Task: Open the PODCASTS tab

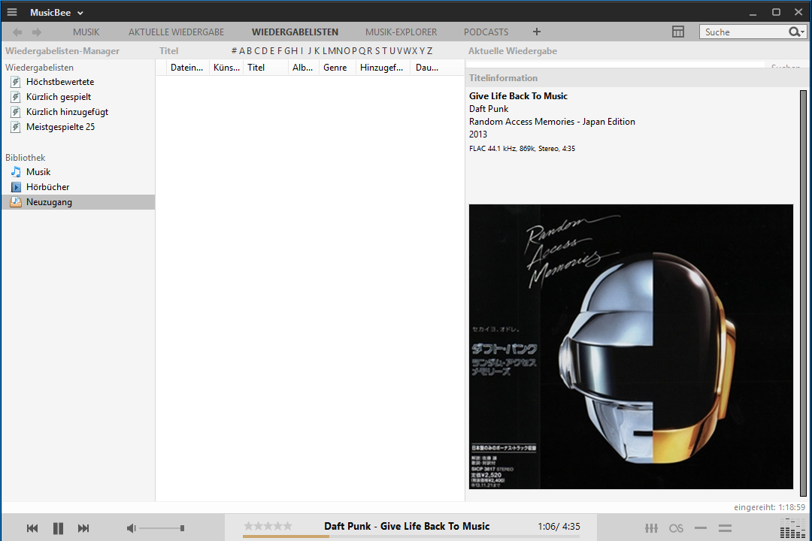Action: tap(486, 32)
